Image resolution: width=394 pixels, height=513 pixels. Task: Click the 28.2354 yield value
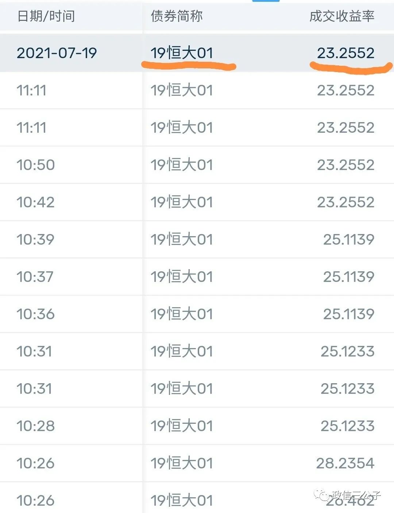click(x=345, y=463)
